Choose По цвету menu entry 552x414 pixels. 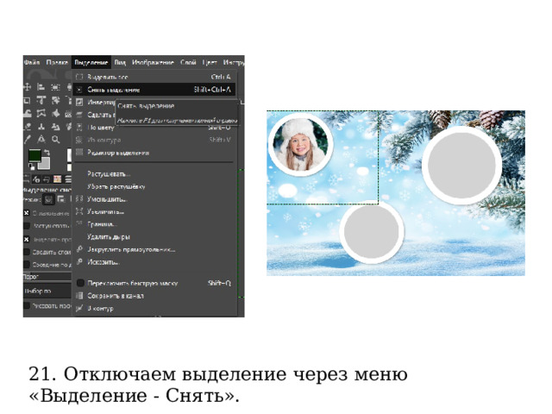(x=154, y=127)
